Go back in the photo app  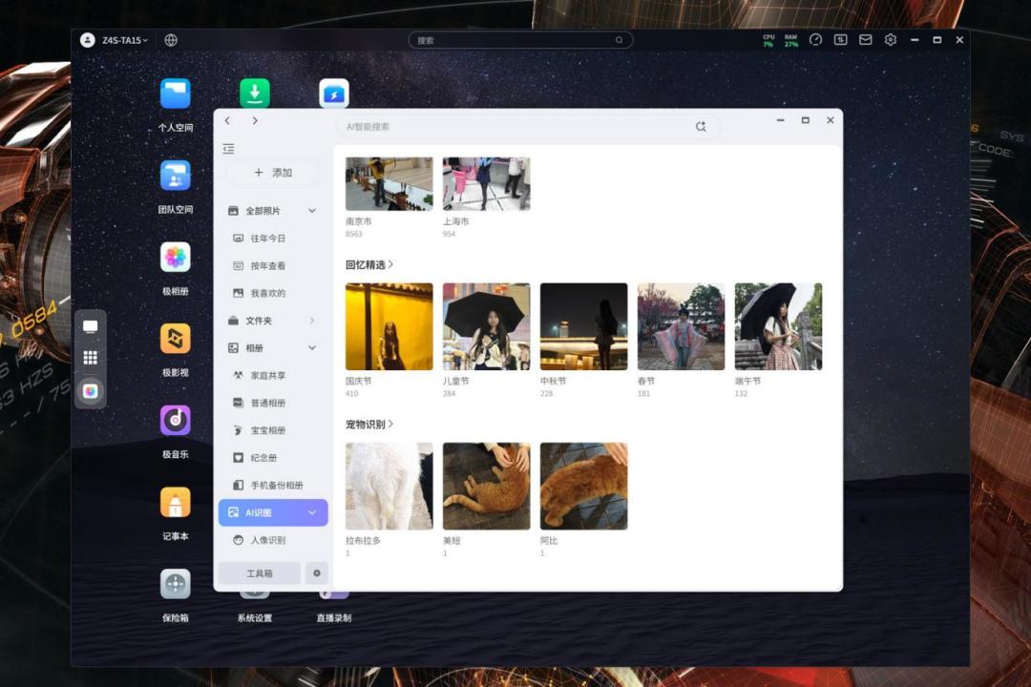[x=227, y=121]
